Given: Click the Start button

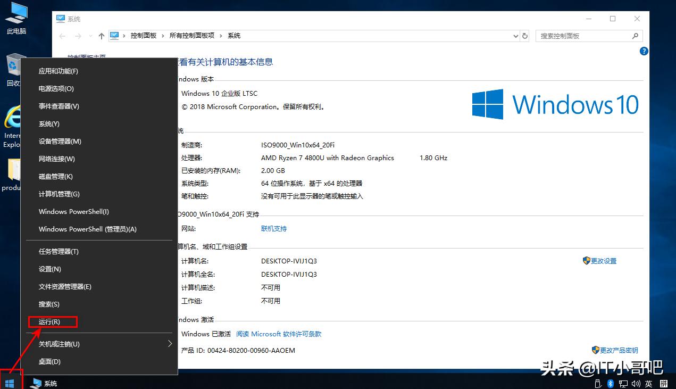Looking at the screenshot, I should point(10,382).
